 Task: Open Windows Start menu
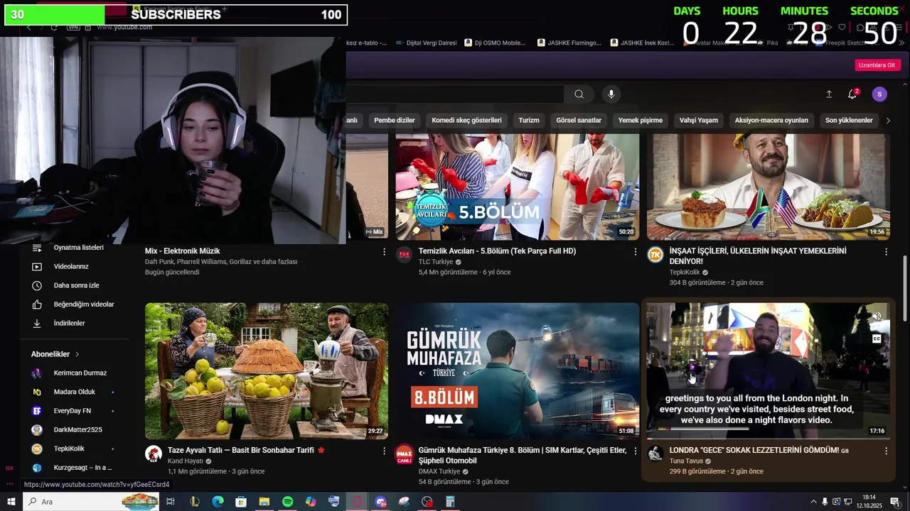point(11,502)
